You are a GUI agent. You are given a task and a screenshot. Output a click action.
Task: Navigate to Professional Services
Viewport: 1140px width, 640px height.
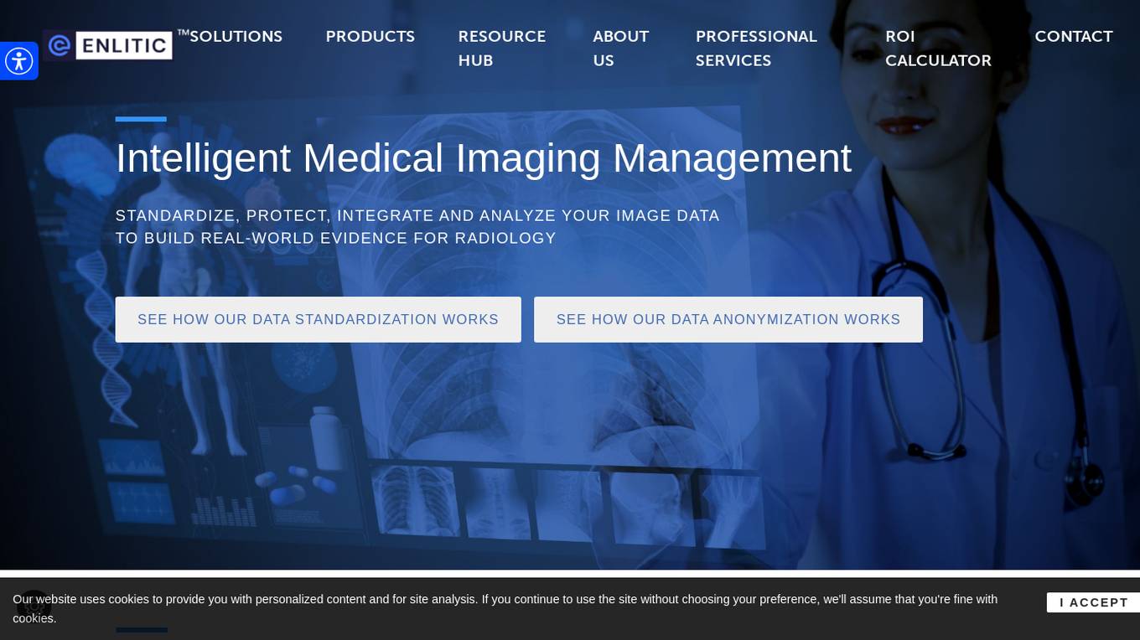click(756, 49)
